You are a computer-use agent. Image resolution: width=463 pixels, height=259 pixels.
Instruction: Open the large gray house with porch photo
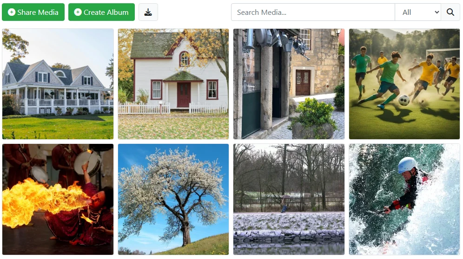tap(58, 84)
